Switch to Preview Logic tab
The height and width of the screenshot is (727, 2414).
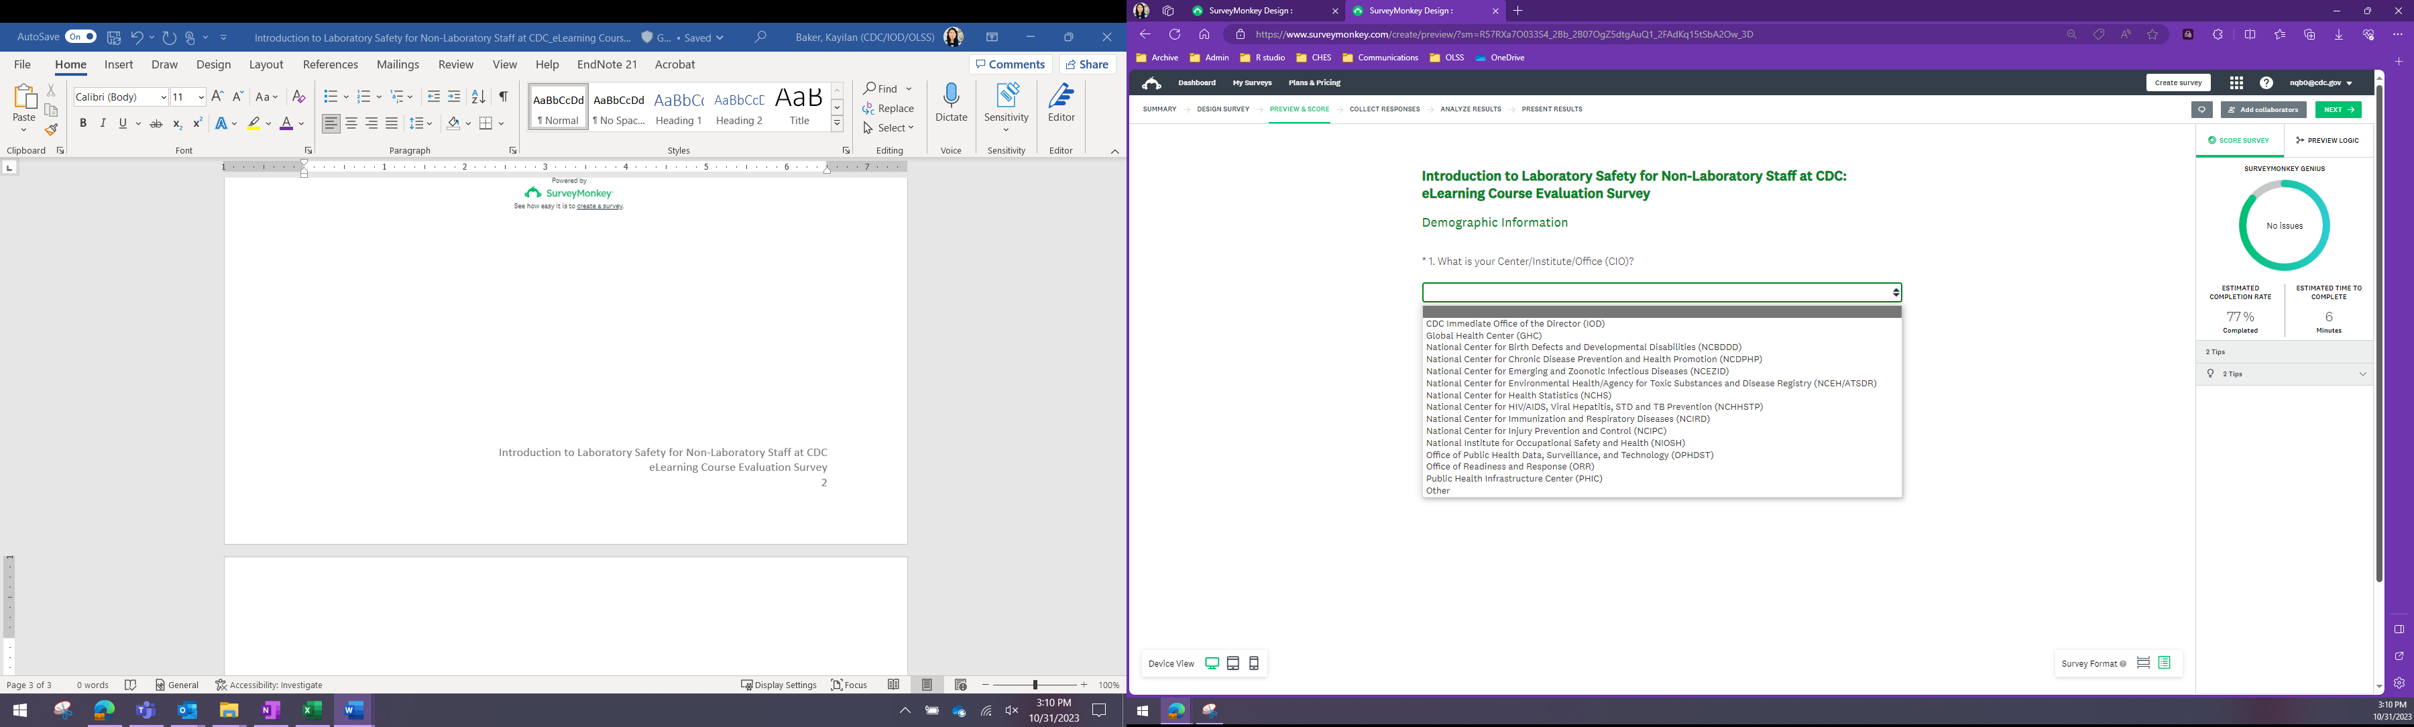pyautogui.click(x=2327, y=141)
